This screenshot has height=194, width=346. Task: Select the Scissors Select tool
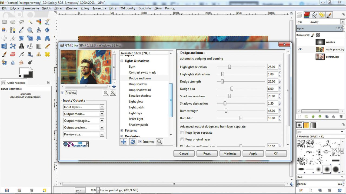47,22
